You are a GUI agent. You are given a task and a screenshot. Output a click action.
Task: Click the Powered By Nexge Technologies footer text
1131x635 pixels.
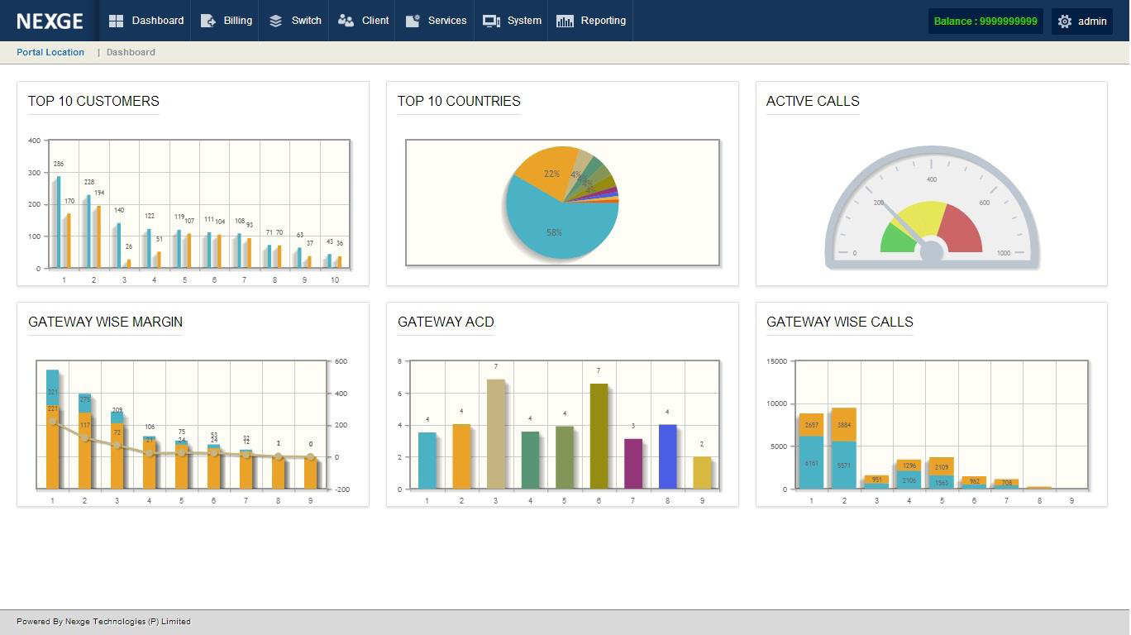click(103, 622)
